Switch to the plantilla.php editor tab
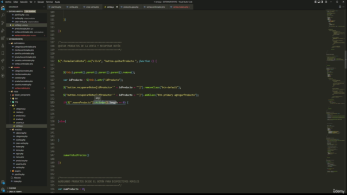The image size is (347, 195). 56,7
